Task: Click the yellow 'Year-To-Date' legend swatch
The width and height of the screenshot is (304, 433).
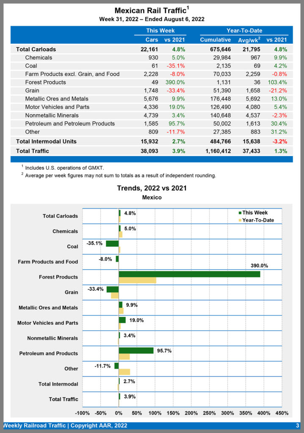Action: click(239, 220)
